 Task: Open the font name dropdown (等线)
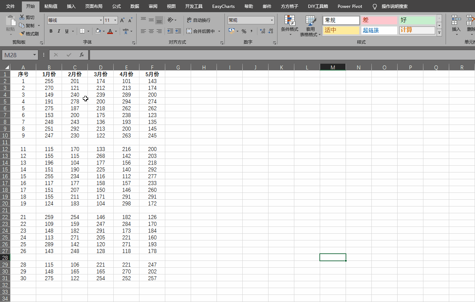pos(100,20)
